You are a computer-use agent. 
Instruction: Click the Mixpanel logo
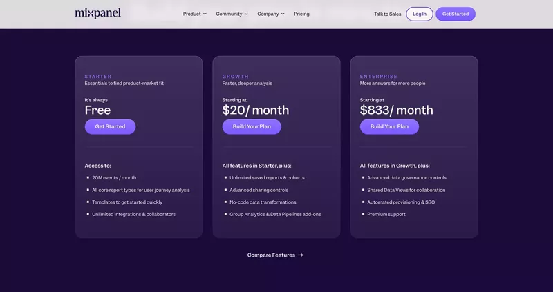[97, 13]
